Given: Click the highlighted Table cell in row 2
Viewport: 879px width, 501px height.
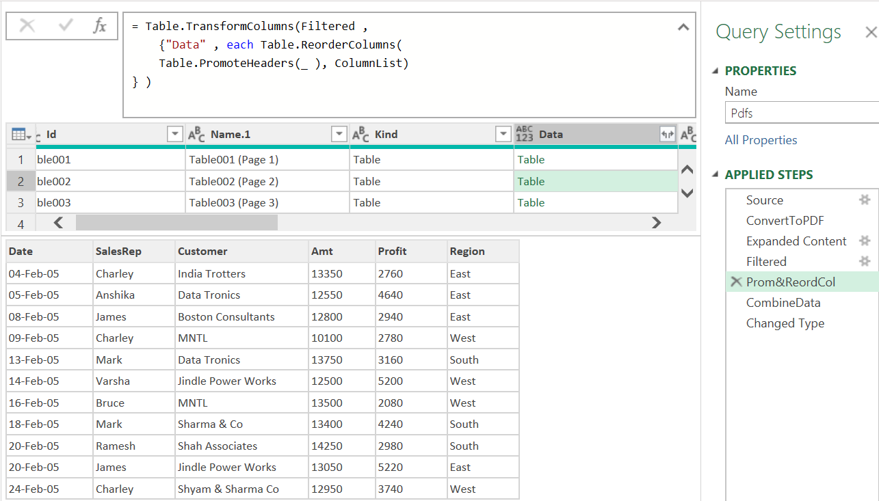Looking at the screenshot, I should [596, 182].
